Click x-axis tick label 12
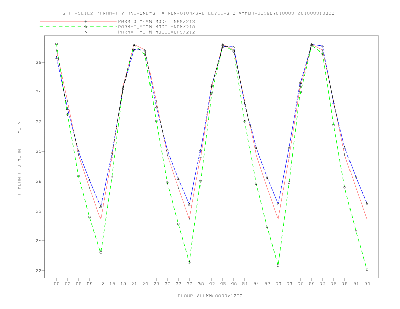 click(101, 284)
